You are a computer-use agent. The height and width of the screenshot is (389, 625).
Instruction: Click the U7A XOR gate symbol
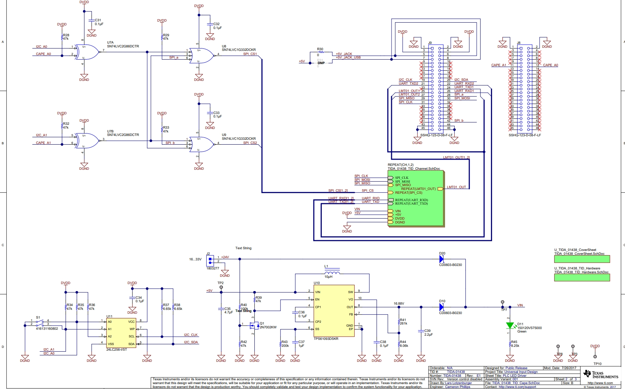tap(87, 52)
